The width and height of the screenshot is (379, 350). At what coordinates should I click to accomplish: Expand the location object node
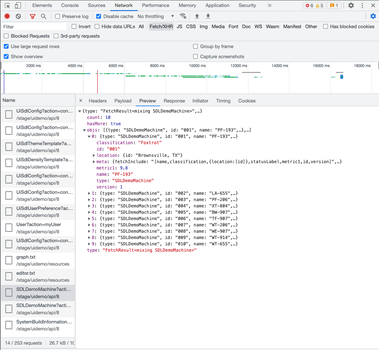[94, 155]
